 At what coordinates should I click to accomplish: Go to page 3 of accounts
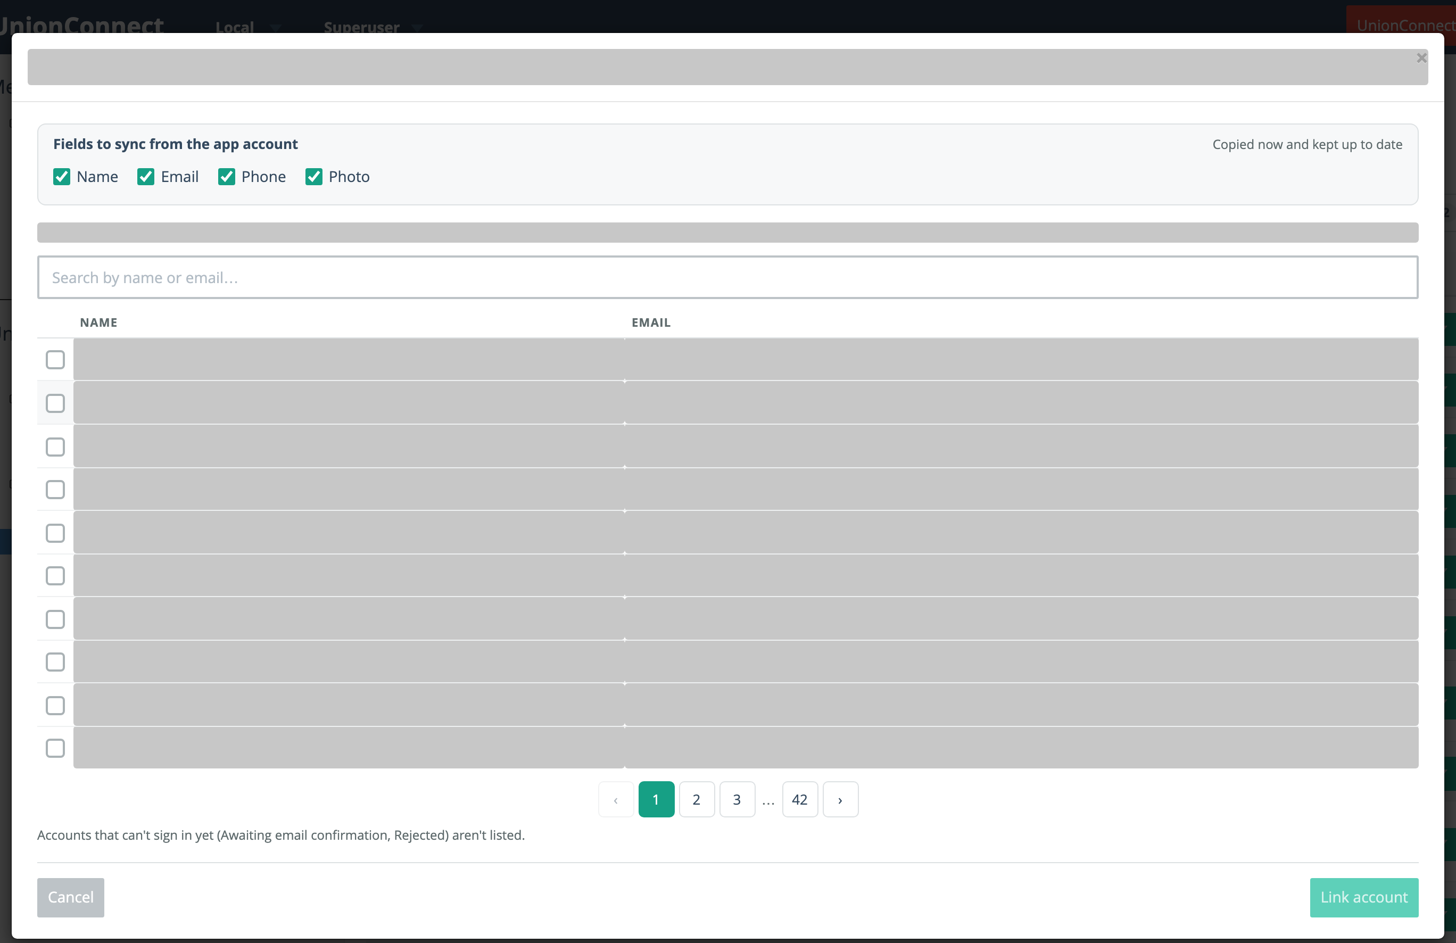pos(737,799)
